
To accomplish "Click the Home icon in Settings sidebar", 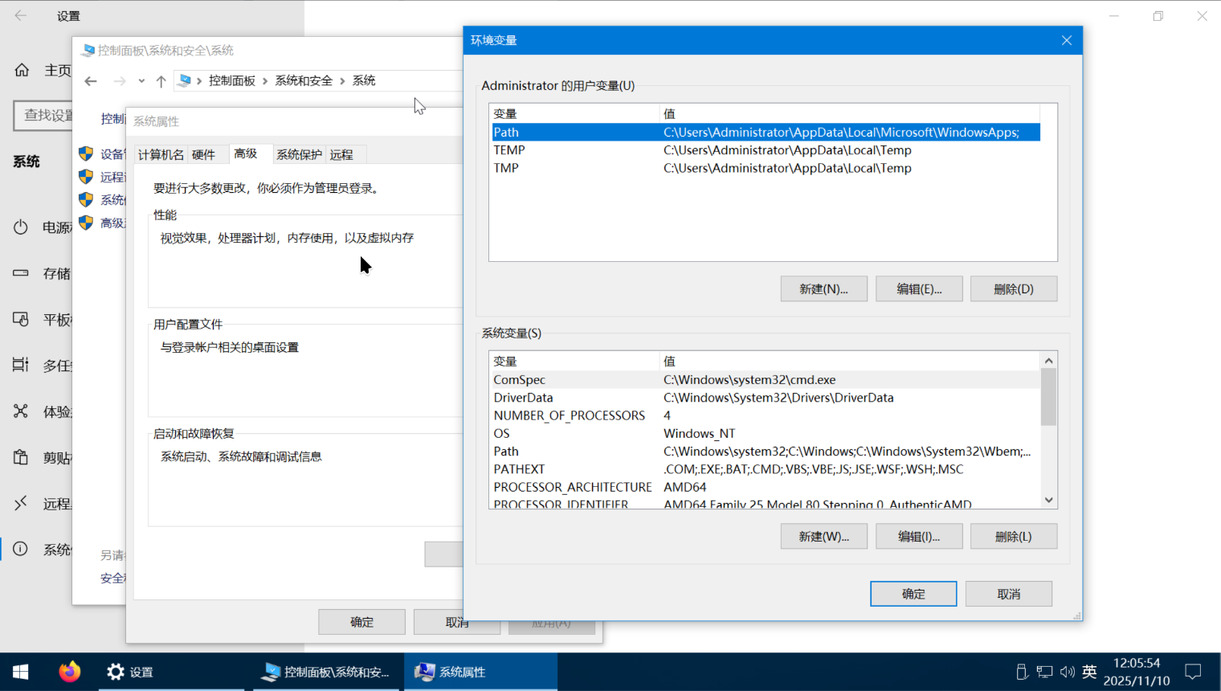I will point(22,70).
